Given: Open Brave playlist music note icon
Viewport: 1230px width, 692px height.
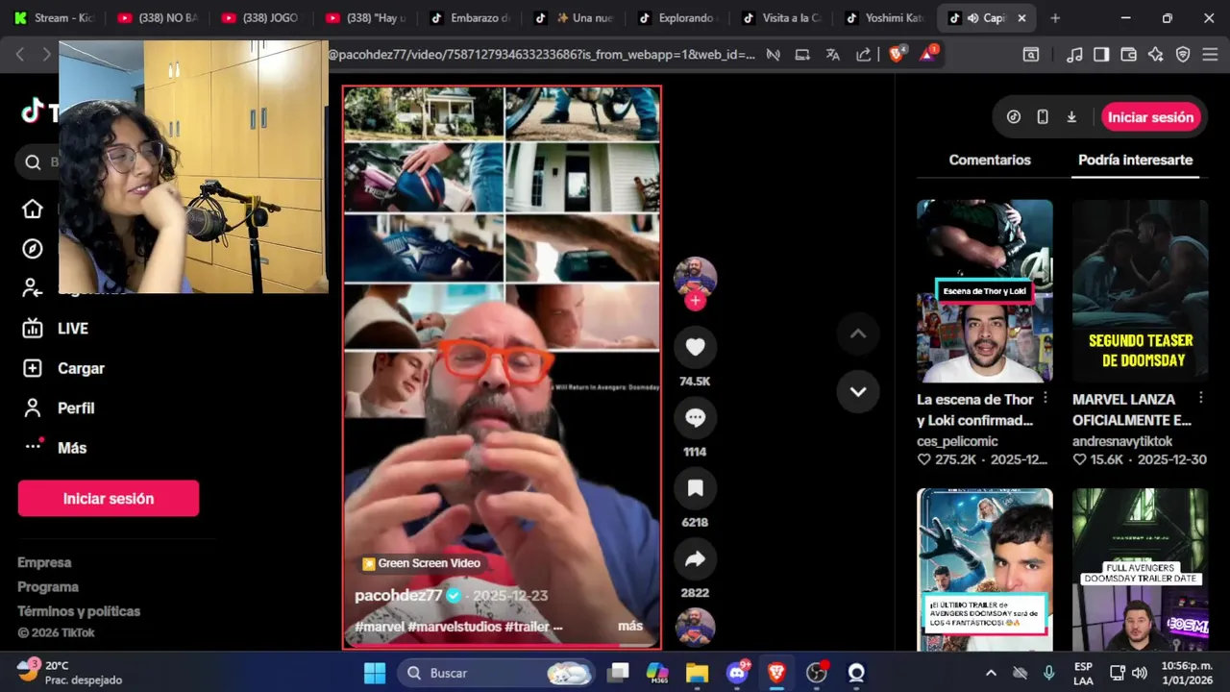Looking at the screenshot, I should tap(1075, 55).
